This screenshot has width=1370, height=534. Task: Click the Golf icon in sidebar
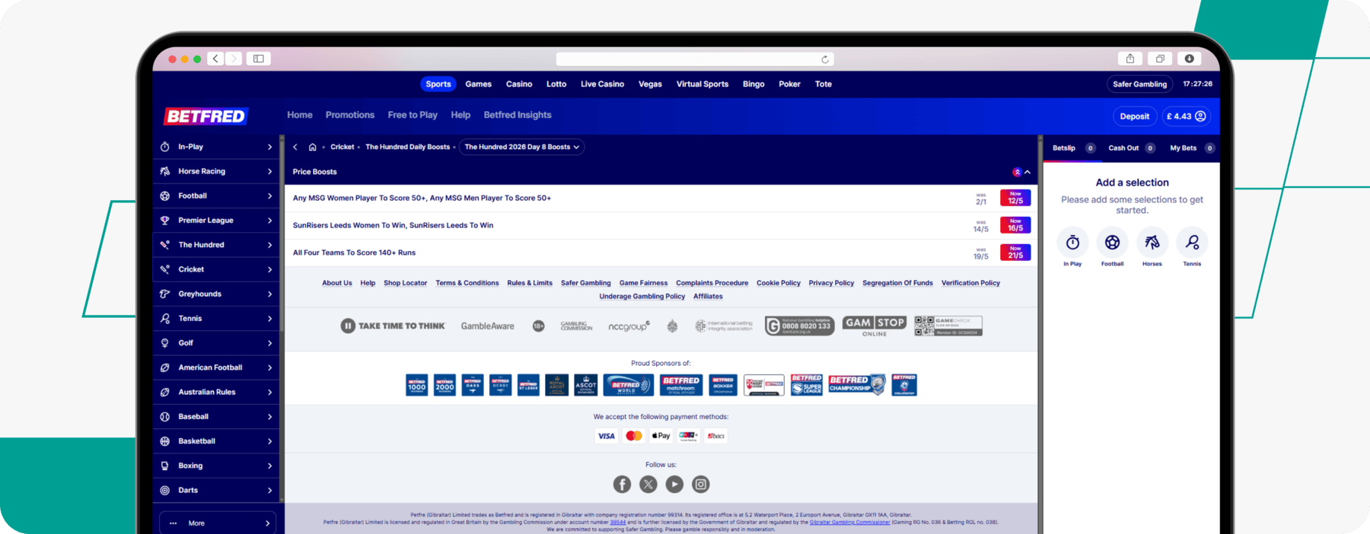(x=164, y=343)
